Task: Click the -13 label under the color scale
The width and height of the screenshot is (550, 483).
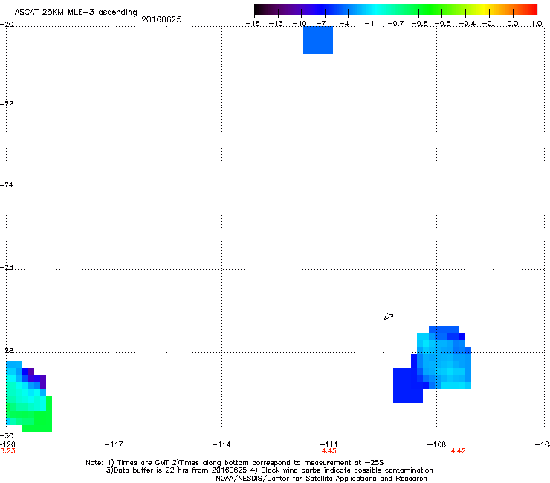Action: (276, 24)
